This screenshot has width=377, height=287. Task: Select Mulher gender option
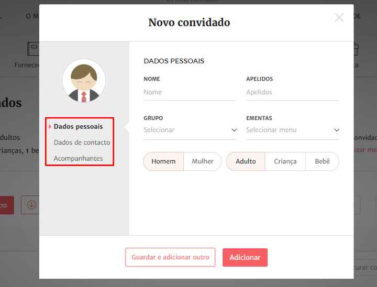click(203, 161)
